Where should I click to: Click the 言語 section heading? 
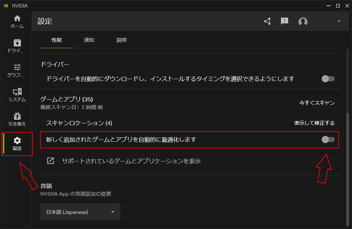(46, 186)
